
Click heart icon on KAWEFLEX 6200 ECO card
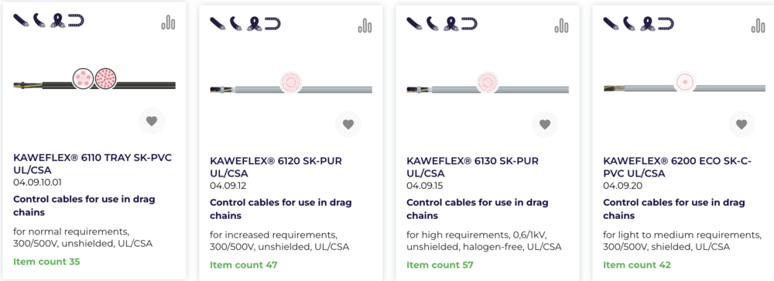tap(741, 125)
